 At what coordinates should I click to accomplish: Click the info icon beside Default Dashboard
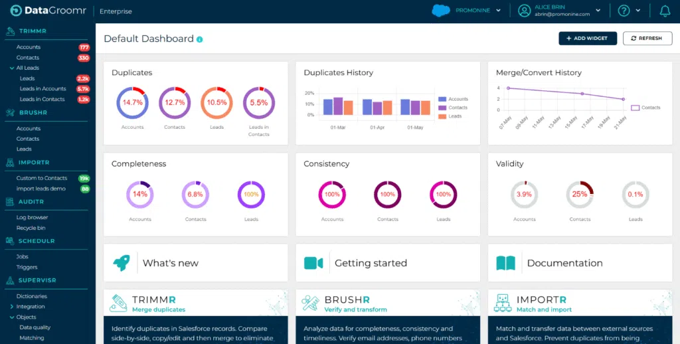(x=199, y=39)
